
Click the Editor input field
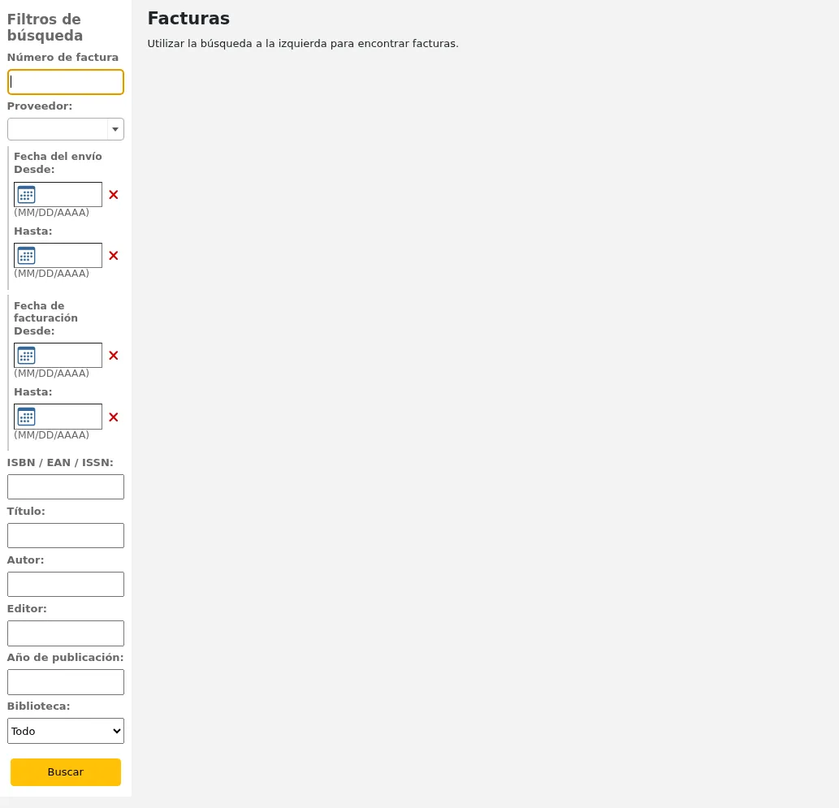point(66,633)
